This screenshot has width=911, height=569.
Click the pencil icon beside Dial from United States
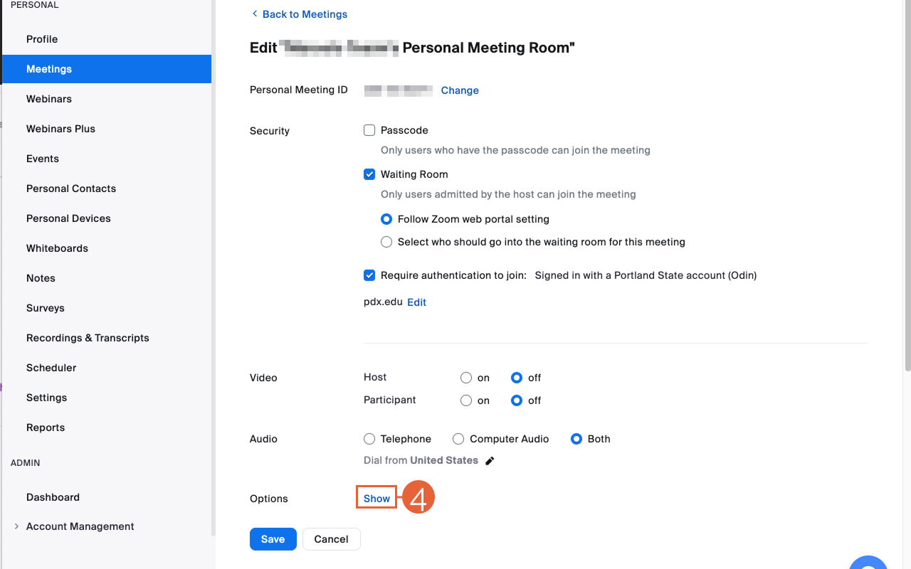[x=490, y=461]
